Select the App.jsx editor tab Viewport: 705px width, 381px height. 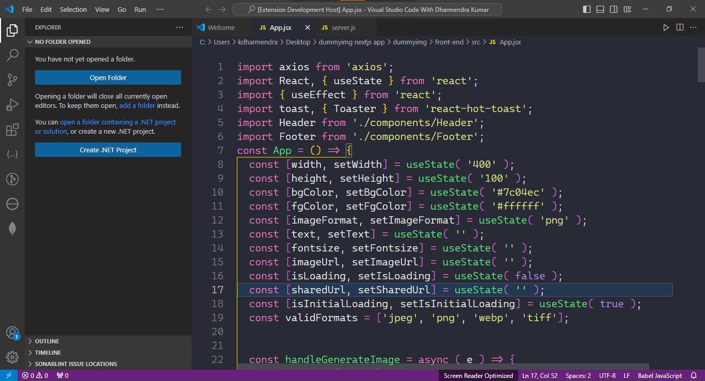pyautogui.click(x=284, y=28)
